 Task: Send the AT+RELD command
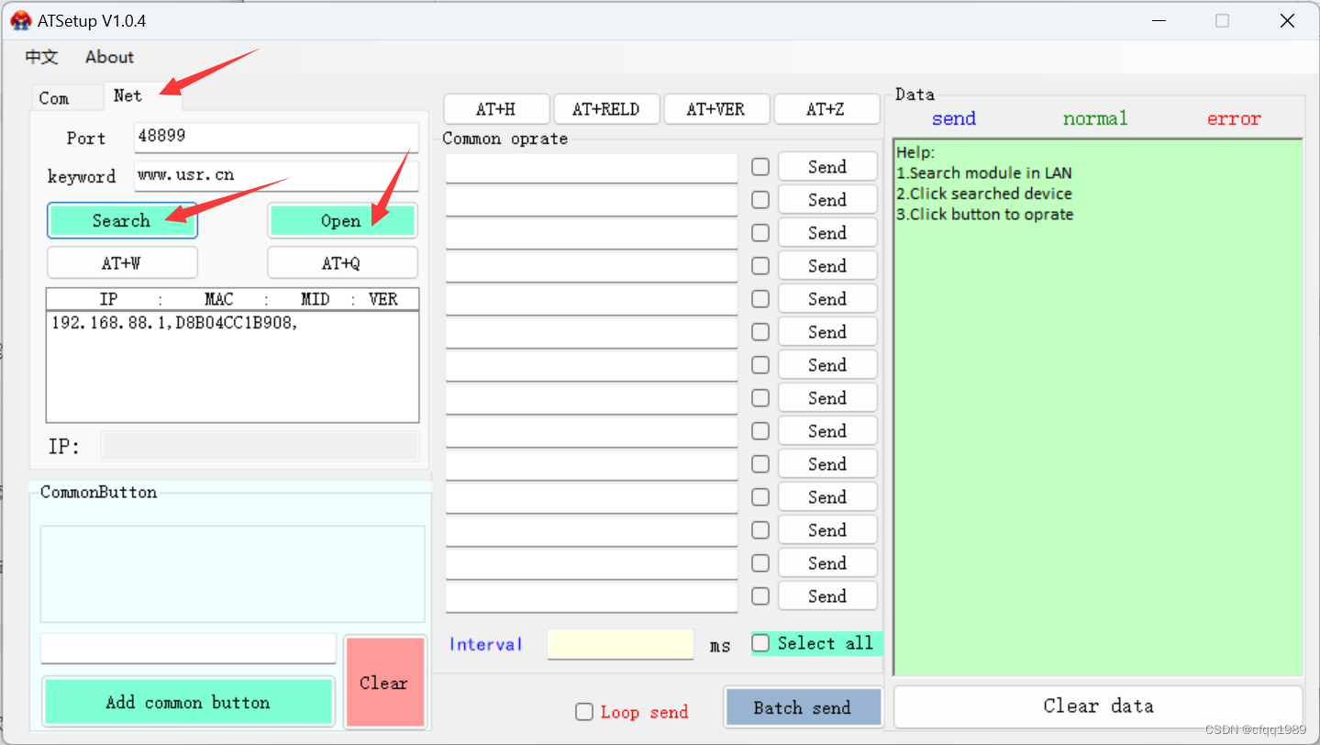(606, 108)
